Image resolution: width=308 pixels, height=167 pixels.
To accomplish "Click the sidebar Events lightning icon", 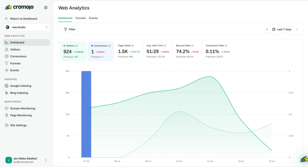I will (7, 70).
